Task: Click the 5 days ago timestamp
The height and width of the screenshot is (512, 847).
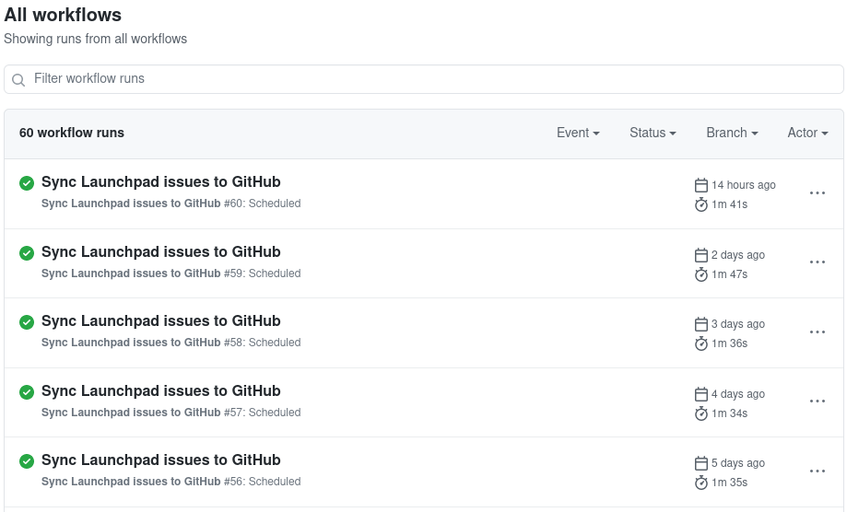Action: click(x=738, y=463)
